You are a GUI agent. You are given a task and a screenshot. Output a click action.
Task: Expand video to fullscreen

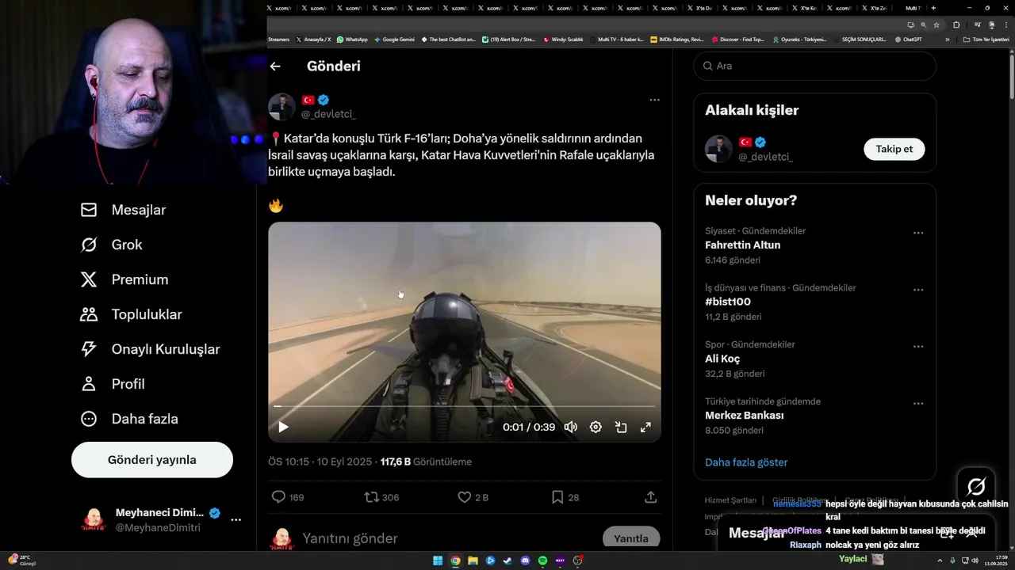point(645,427)
